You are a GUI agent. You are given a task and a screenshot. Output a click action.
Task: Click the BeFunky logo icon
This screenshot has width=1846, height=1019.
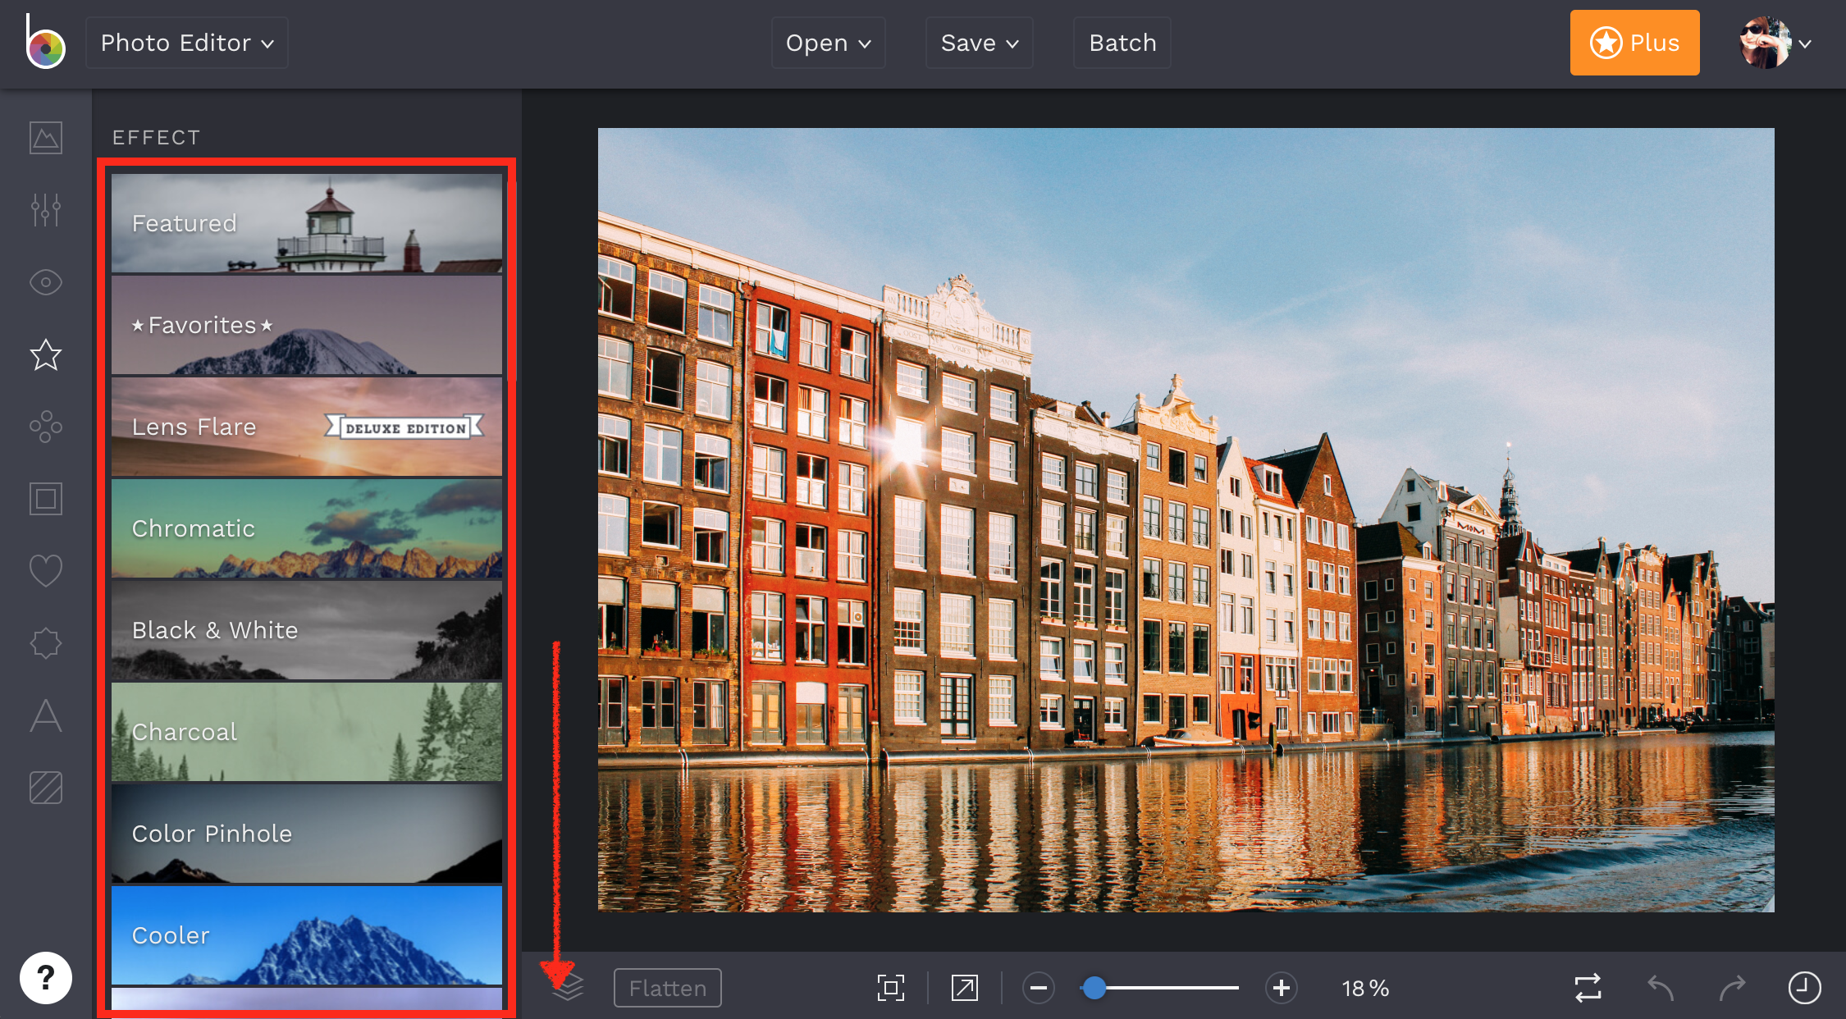coord(45,43)
